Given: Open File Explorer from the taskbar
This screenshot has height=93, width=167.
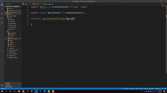Looking at the screenshot, I should coord(19,91).
